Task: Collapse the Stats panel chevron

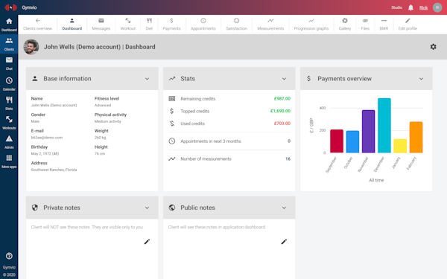Action: pyautogui.click(x=284, y=79)
